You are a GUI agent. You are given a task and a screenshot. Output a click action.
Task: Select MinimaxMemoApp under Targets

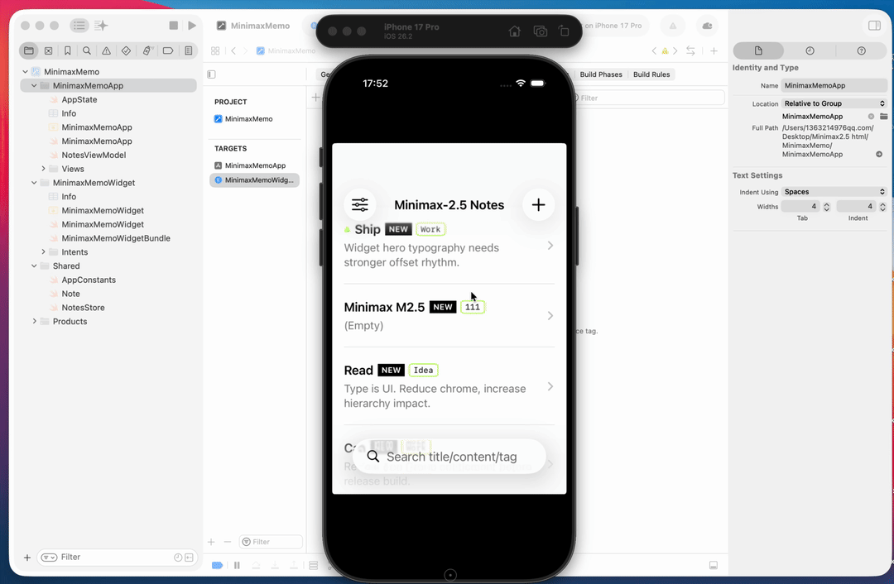point(254,165)
